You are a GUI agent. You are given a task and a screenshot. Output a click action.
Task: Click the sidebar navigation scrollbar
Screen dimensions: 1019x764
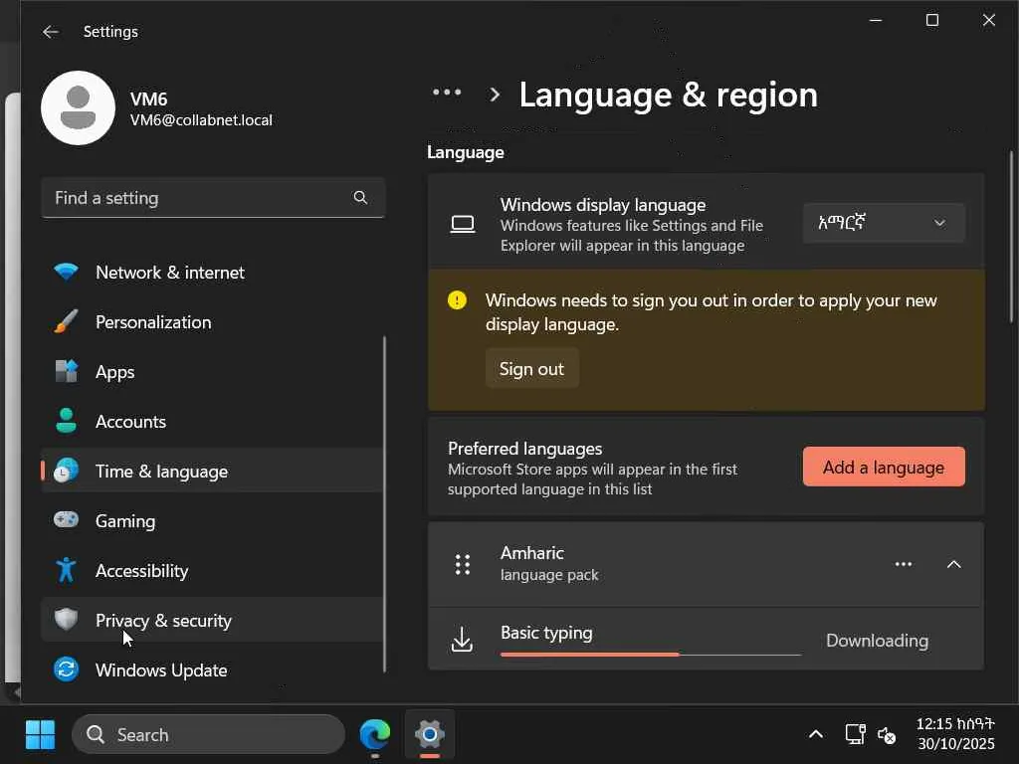click(x=385, y=504)
